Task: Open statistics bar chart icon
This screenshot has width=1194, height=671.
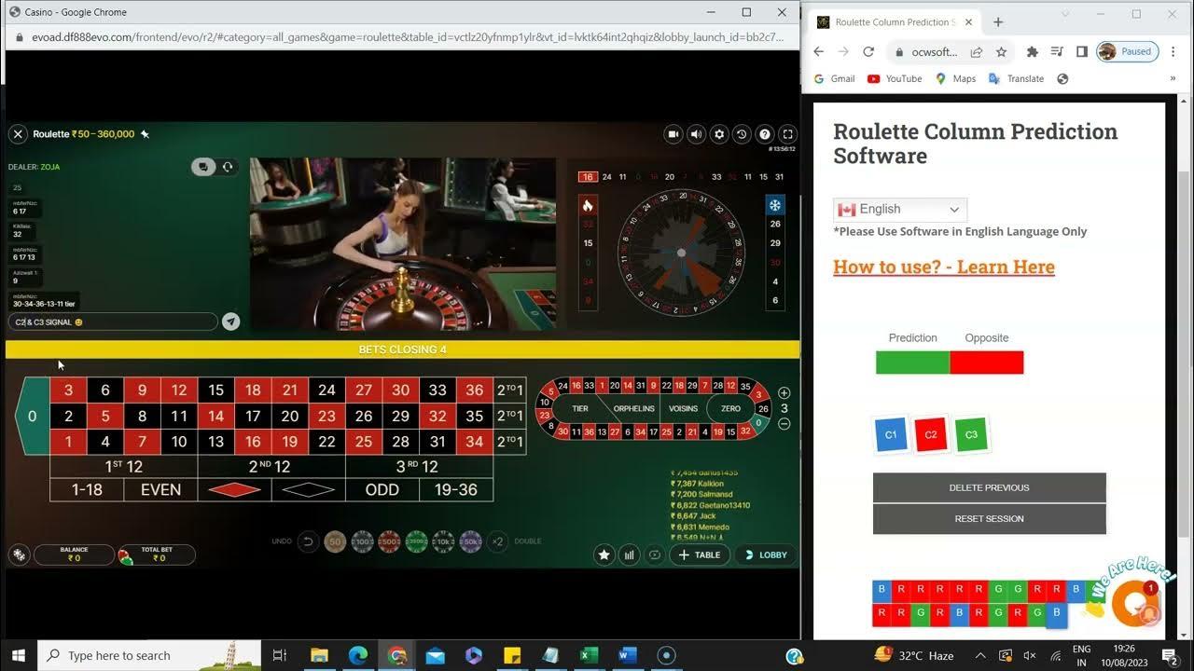Action: pos(630,555)
